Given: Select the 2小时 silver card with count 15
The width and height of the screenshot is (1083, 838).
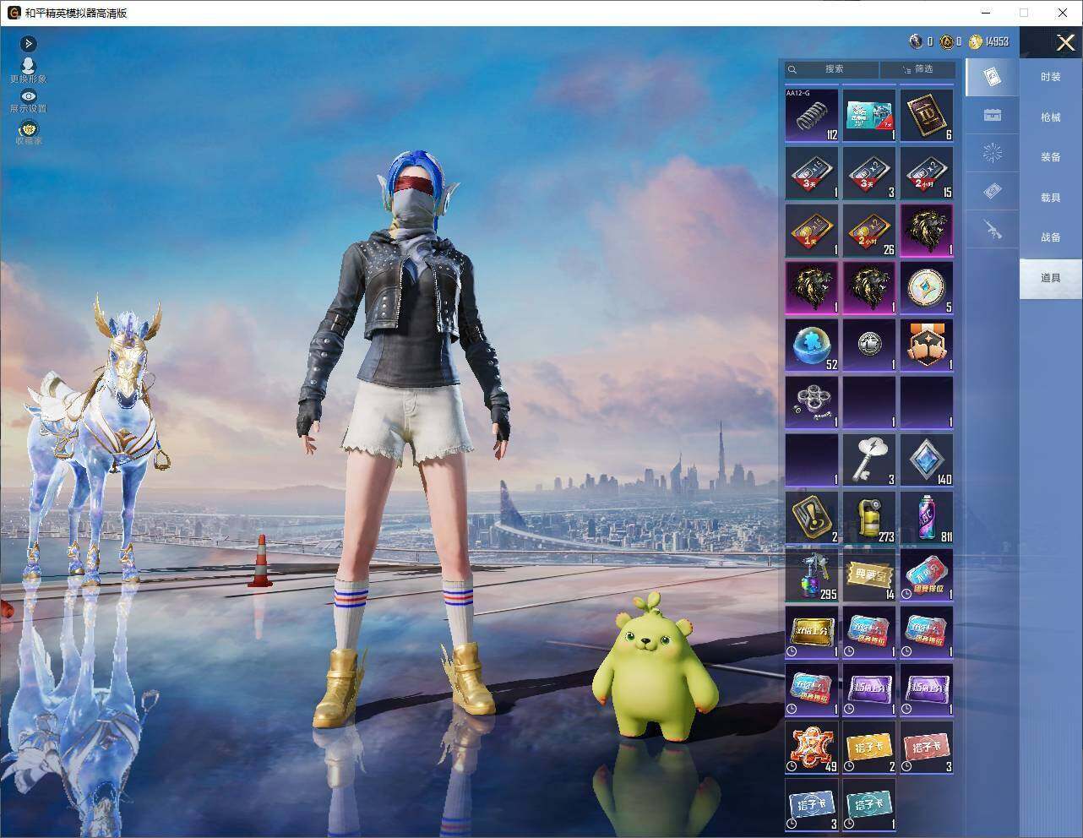Looking at the screenshot, I should point(927,172).
